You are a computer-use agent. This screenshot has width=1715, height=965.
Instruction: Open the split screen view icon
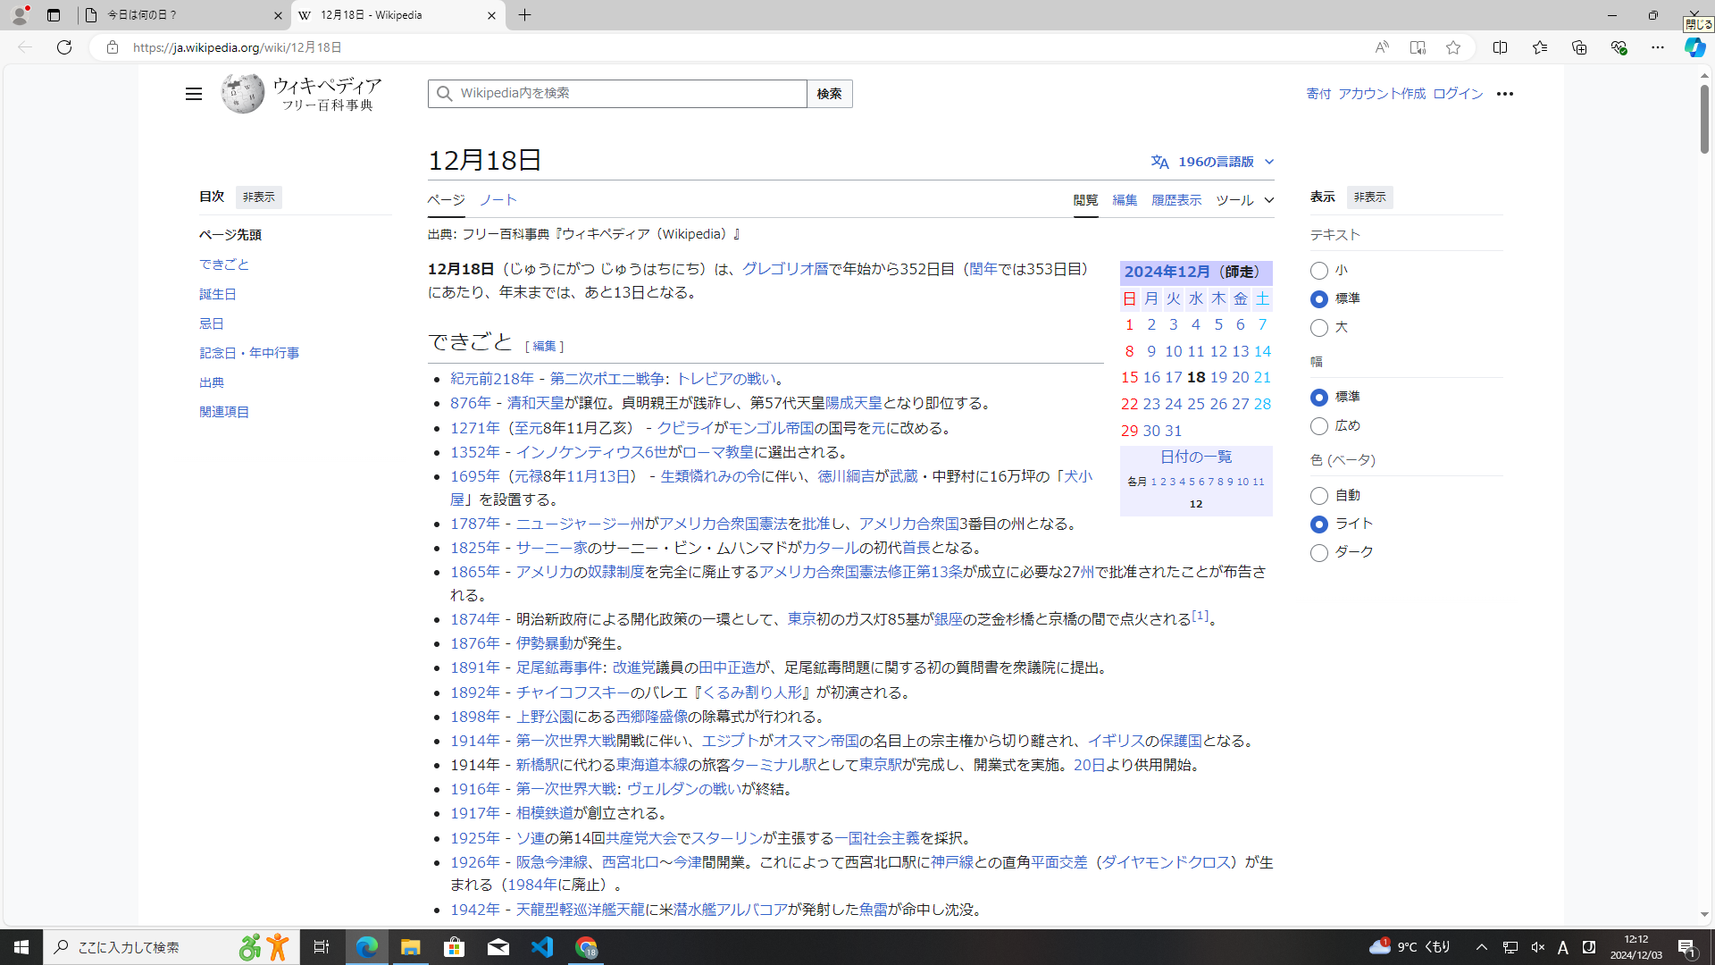(1500, 47)
